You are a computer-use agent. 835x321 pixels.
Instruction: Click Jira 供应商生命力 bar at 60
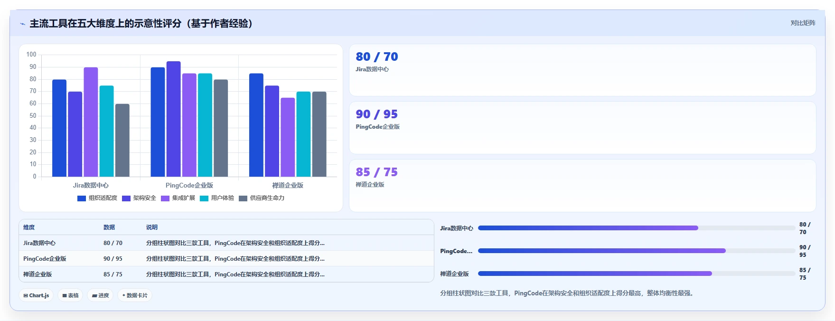click(122, 141)
